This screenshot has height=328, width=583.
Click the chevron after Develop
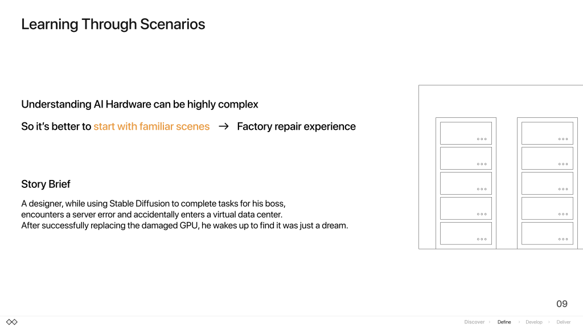point(549,322)
